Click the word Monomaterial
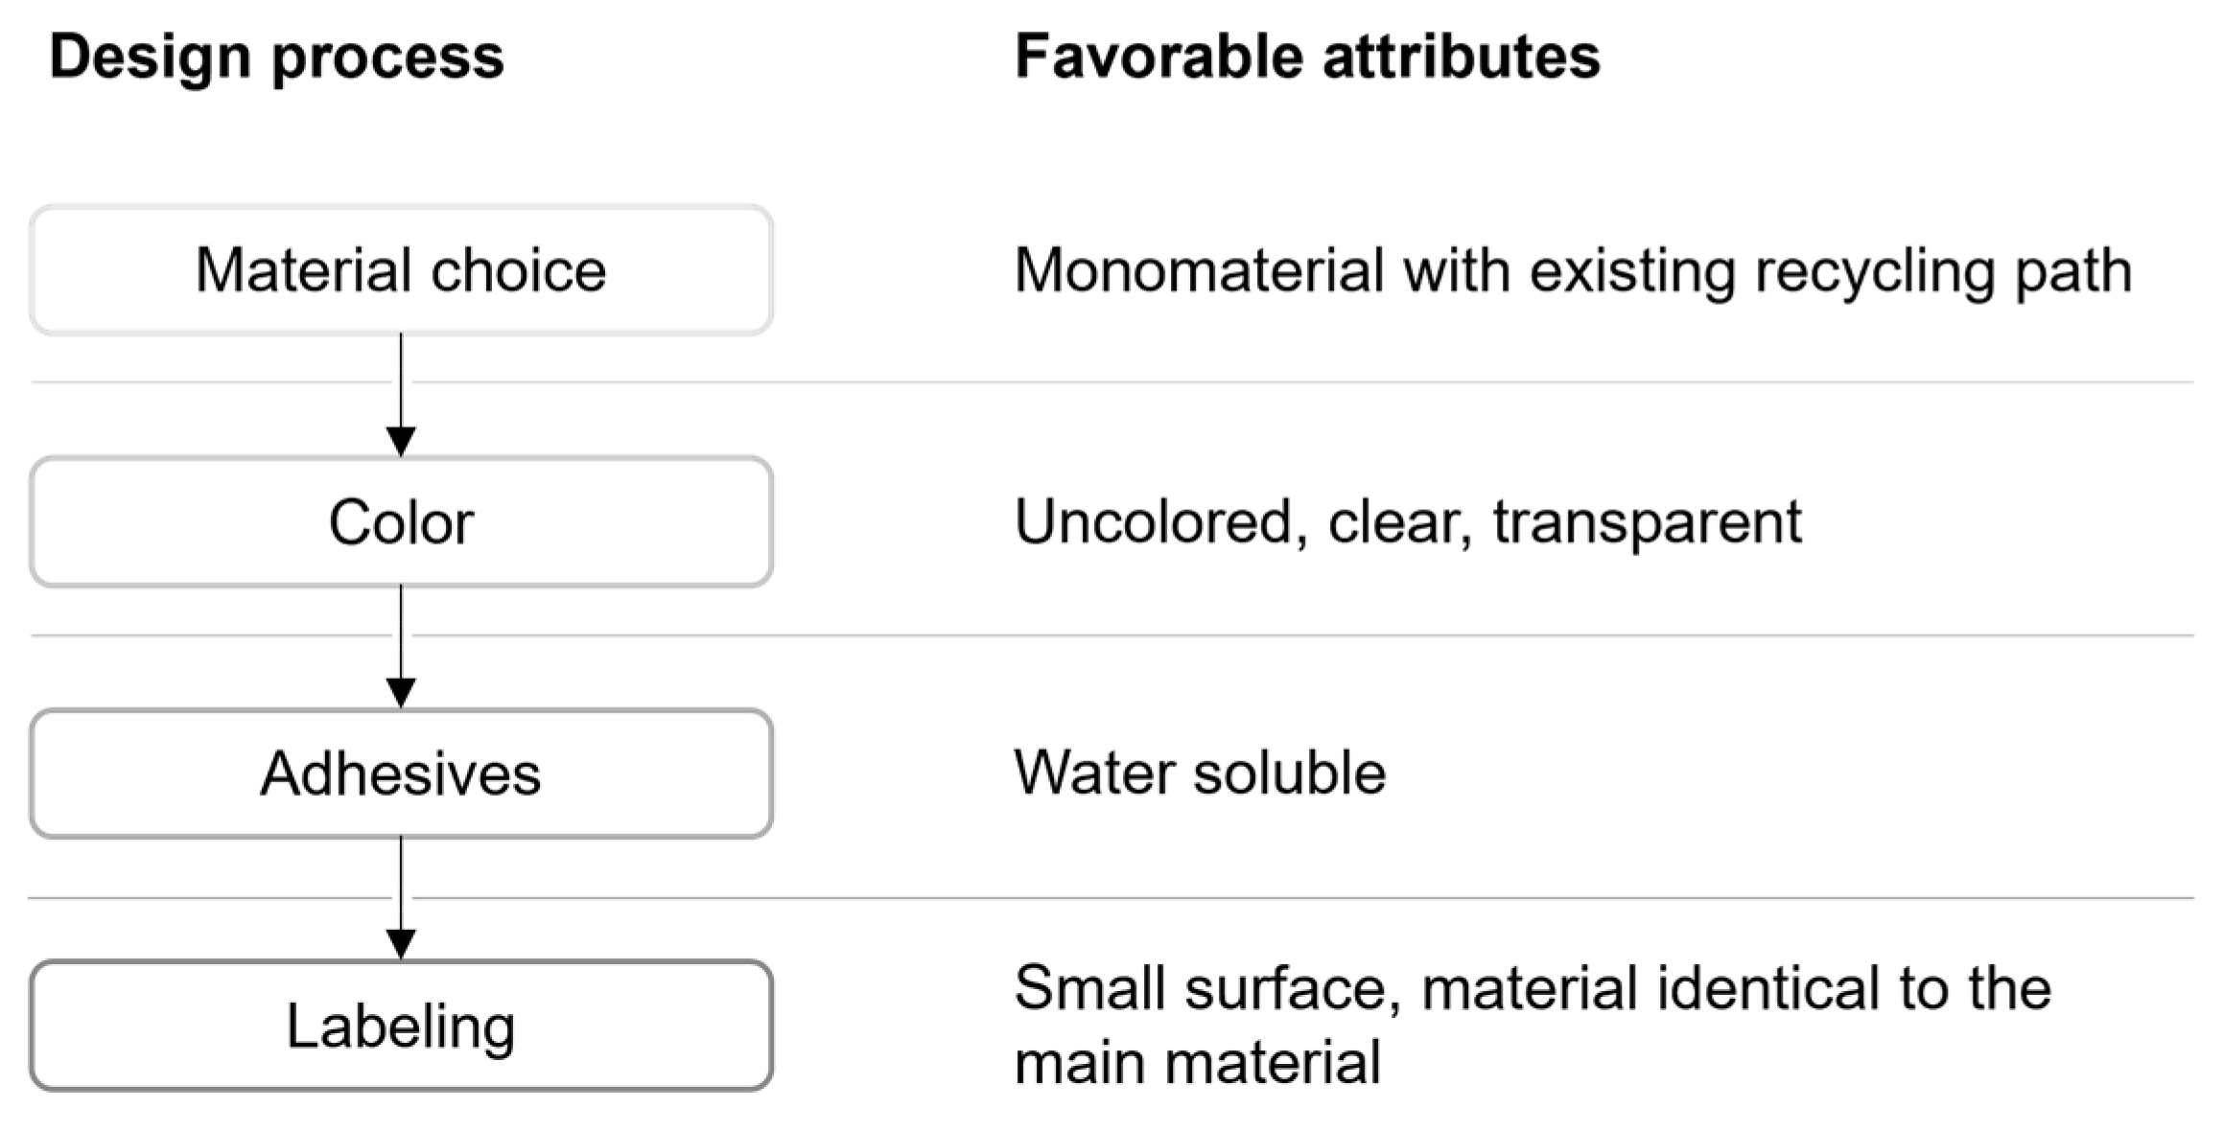Screen dimensions: 2223x1131 pyautogui.click(x=1199, y=270)
